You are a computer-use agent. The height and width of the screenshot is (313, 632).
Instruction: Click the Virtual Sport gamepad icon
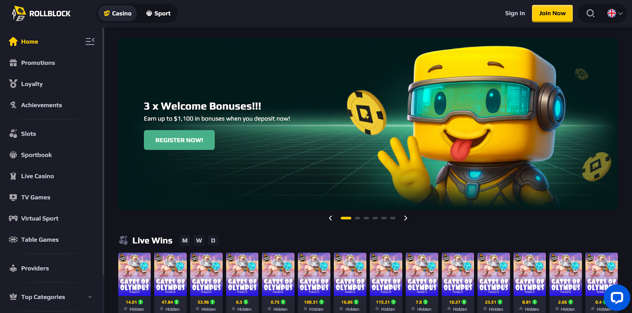click(x=13, y=218)
